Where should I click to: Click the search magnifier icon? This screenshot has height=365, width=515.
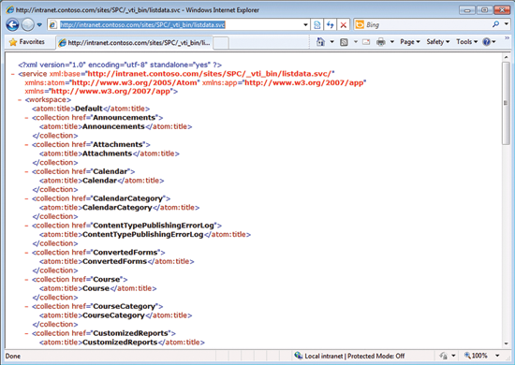(496, 24)
